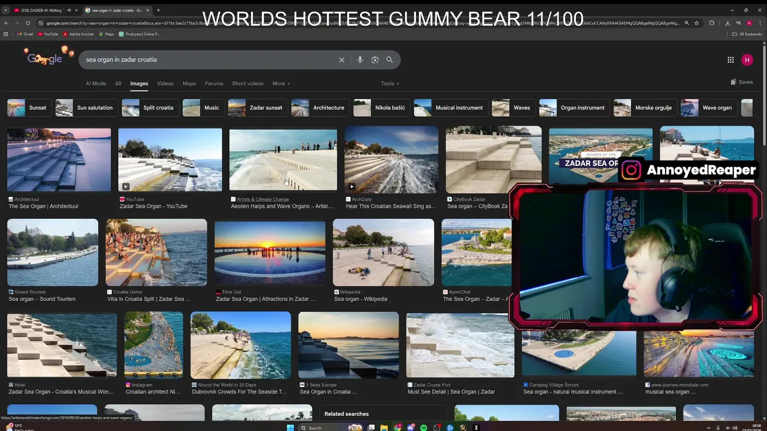This screenshot has height=431, width=767.
Task: Open Spotify from the taskbar
Action: coord(424,427)
